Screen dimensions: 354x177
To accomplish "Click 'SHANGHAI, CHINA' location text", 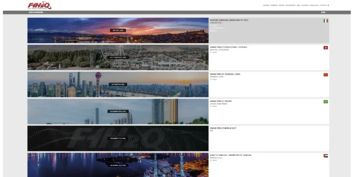I will (x=217, y=77).
